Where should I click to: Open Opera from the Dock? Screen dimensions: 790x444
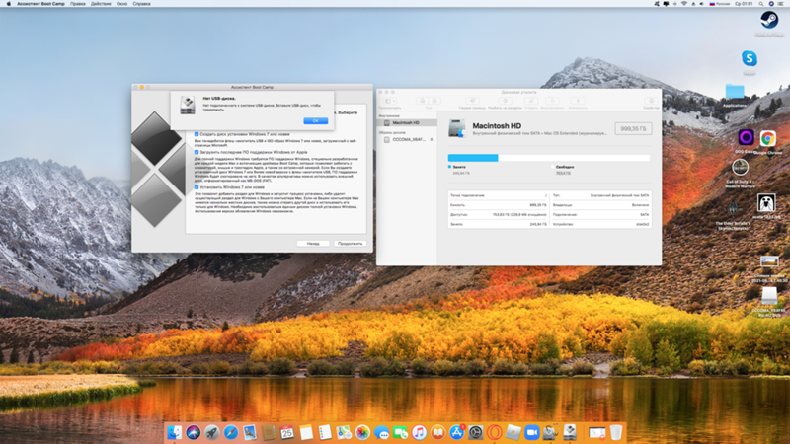[495, 432]
